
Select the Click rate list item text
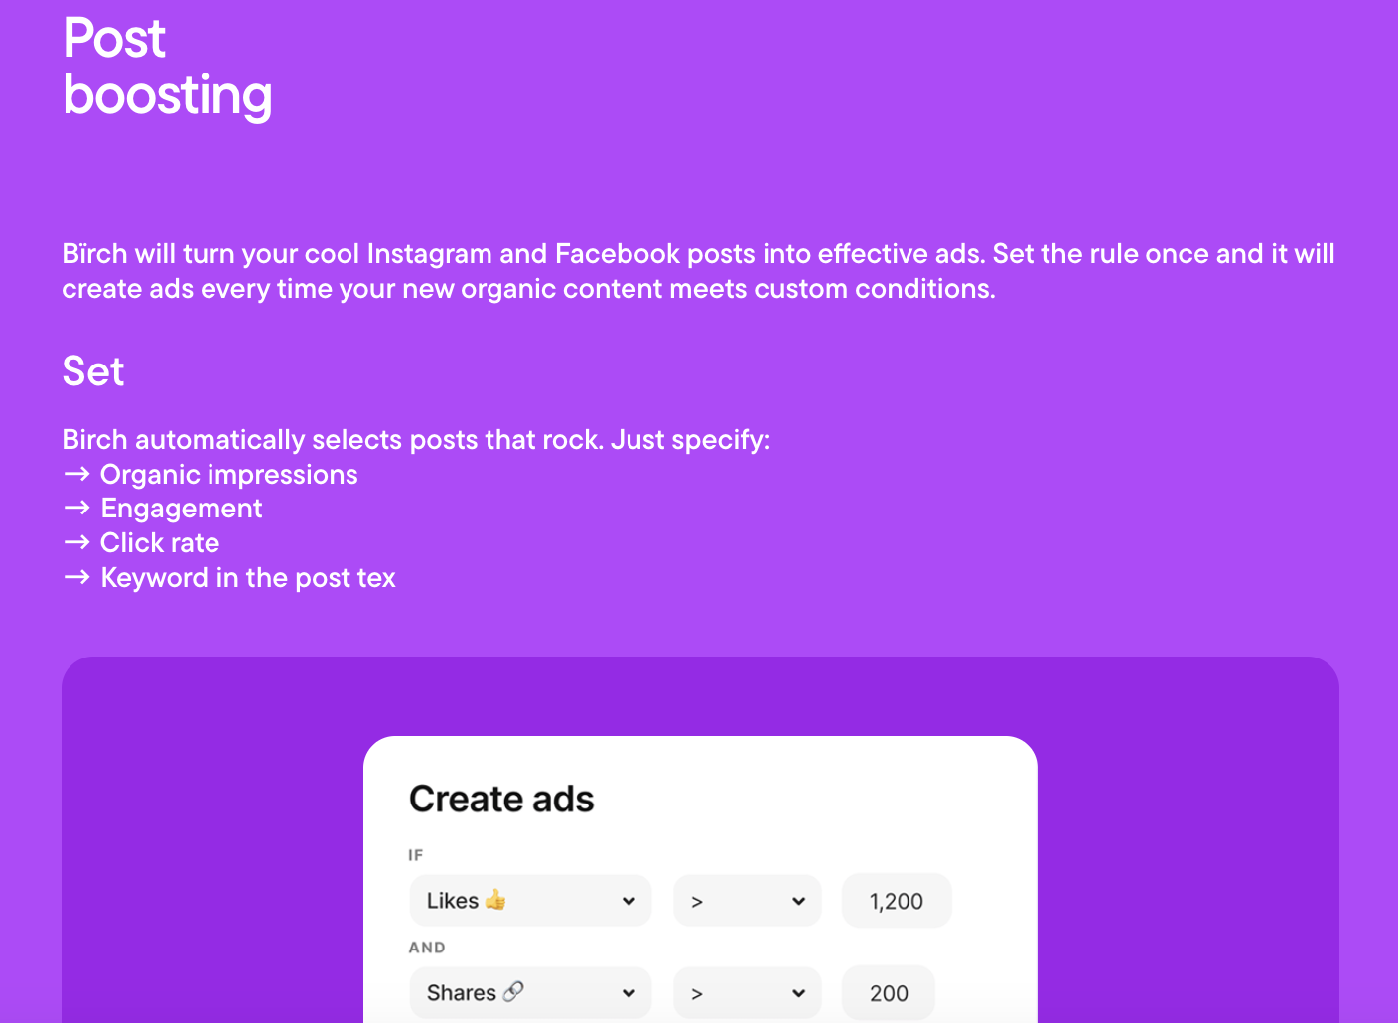pyautogui.click(x=160, y=542)
